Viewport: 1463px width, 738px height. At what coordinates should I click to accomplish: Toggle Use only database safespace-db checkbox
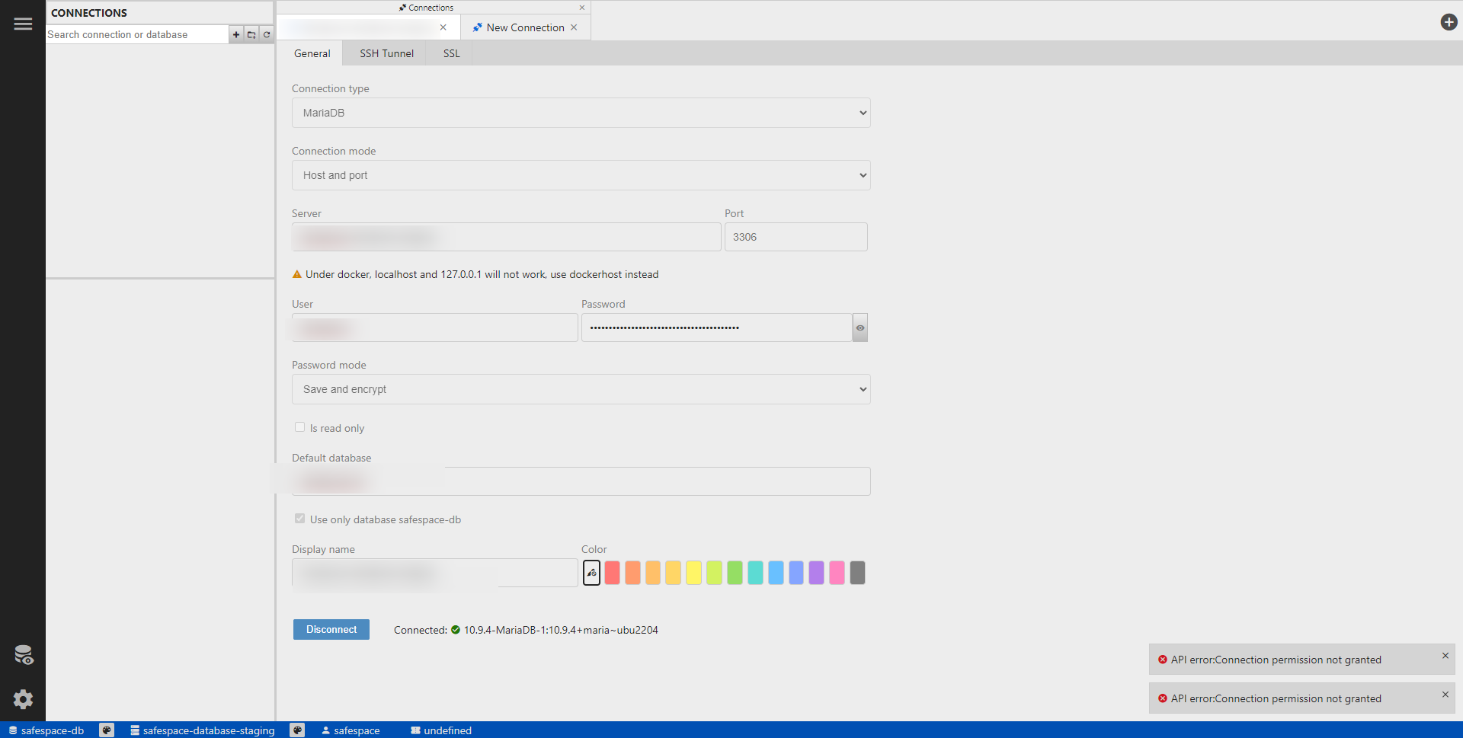(299, 519)
